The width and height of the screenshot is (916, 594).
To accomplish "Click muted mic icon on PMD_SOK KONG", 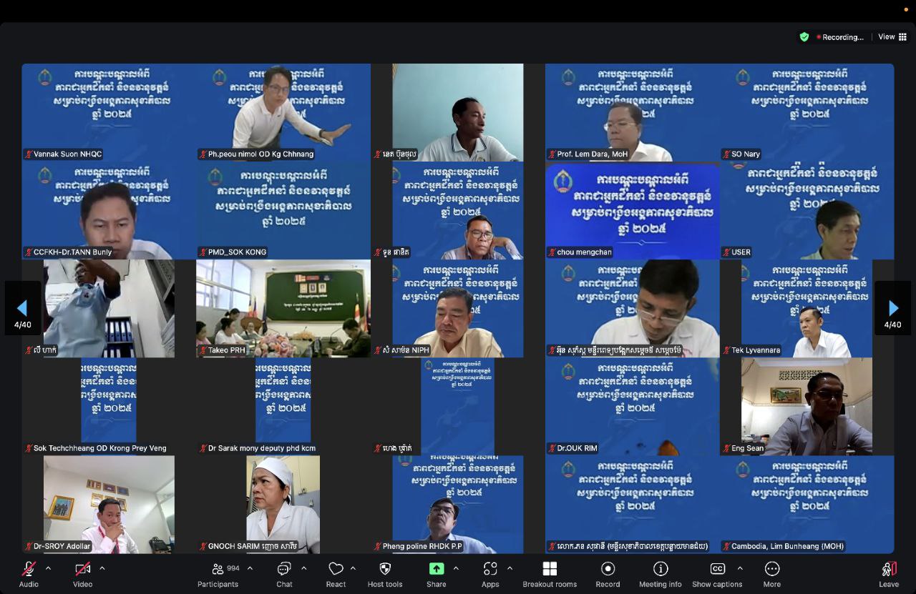I will pyautogui.click(x=203, y=252).
